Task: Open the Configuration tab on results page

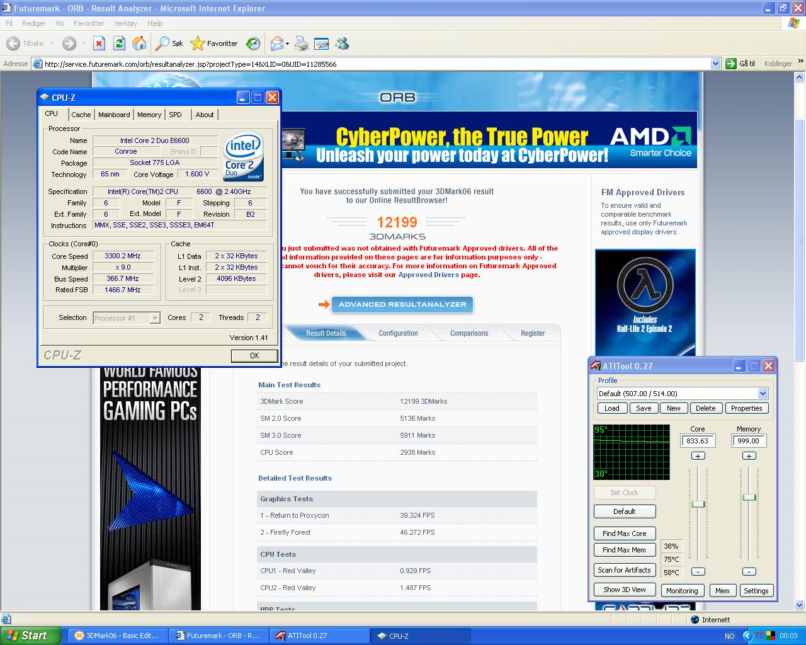Action: pyautogui.click(x=398, y=333)
